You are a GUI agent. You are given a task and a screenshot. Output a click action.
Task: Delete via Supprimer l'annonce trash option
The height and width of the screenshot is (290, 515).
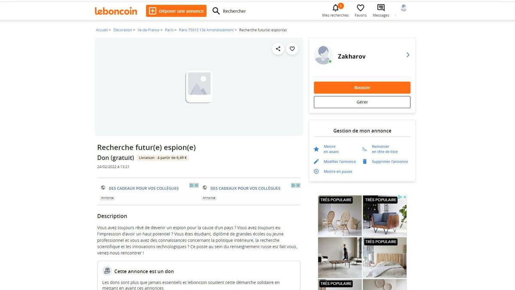point(385,162)
